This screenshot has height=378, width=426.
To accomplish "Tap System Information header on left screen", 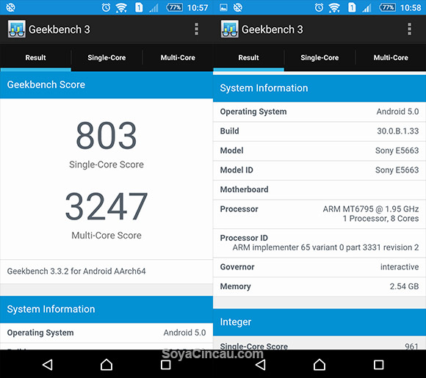I will 106,309.
